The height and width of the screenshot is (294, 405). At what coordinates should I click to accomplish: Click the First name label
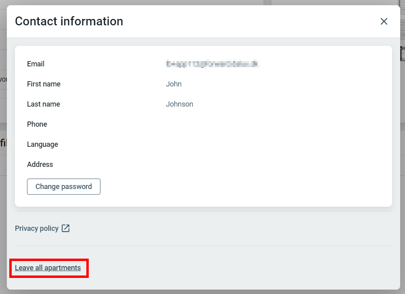44,84
